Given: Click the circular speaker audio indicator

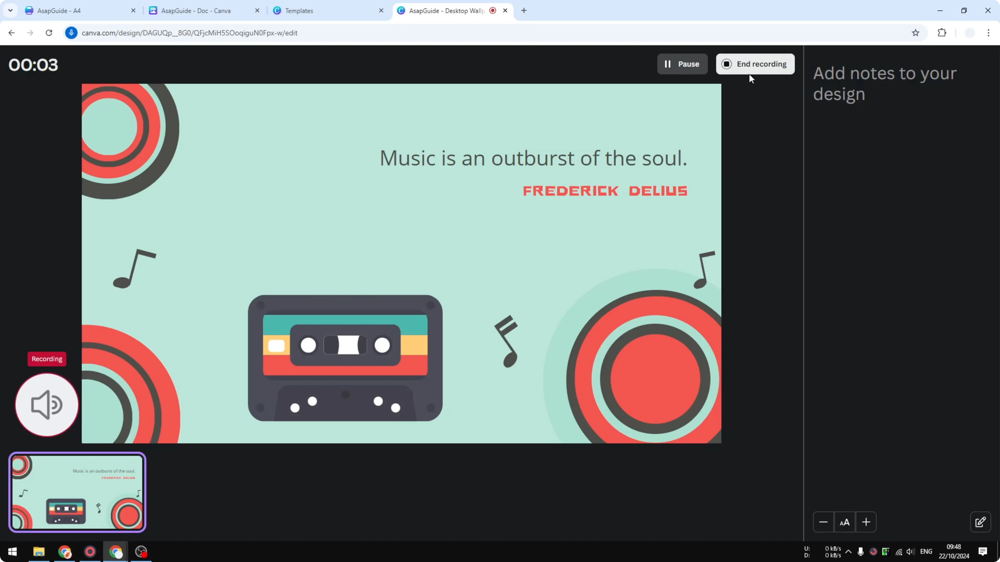Looking at the screenshot, I should coord(46,404).
